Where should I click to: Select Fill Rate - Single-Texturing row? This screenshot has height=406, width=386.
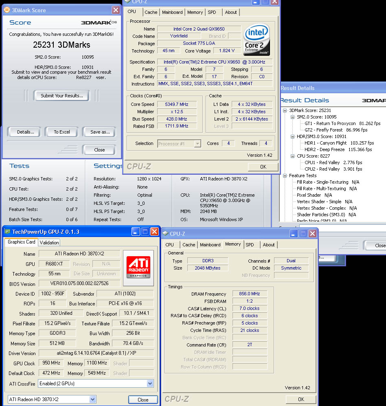(328, 182)
